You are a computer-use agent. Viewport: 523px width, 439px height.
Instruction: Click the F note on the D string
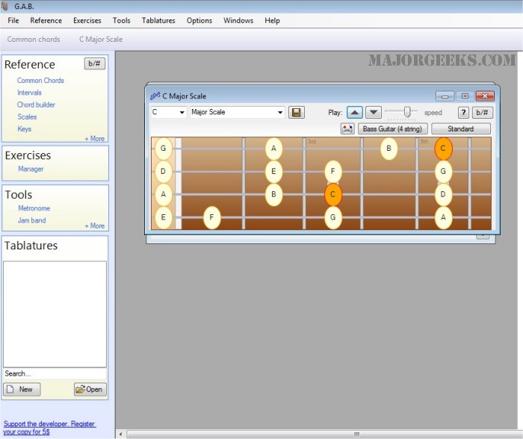(x=332, y=171)
